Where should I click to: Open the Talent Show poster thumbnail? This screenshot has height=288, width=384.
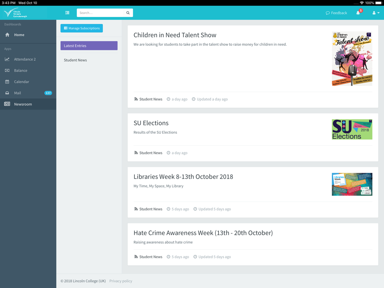(x=352, y=59)
